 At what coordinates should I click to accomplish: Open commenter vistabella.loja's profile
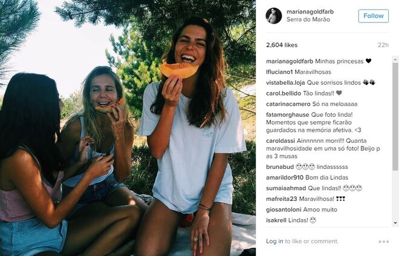point(285,83)
